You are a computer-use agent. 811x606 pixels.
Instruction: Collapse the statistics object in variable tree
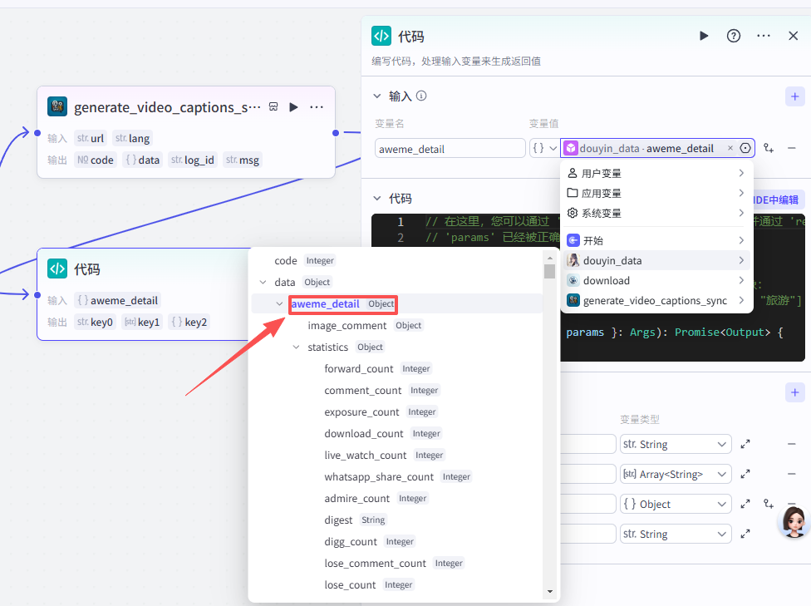click(297, 347)
